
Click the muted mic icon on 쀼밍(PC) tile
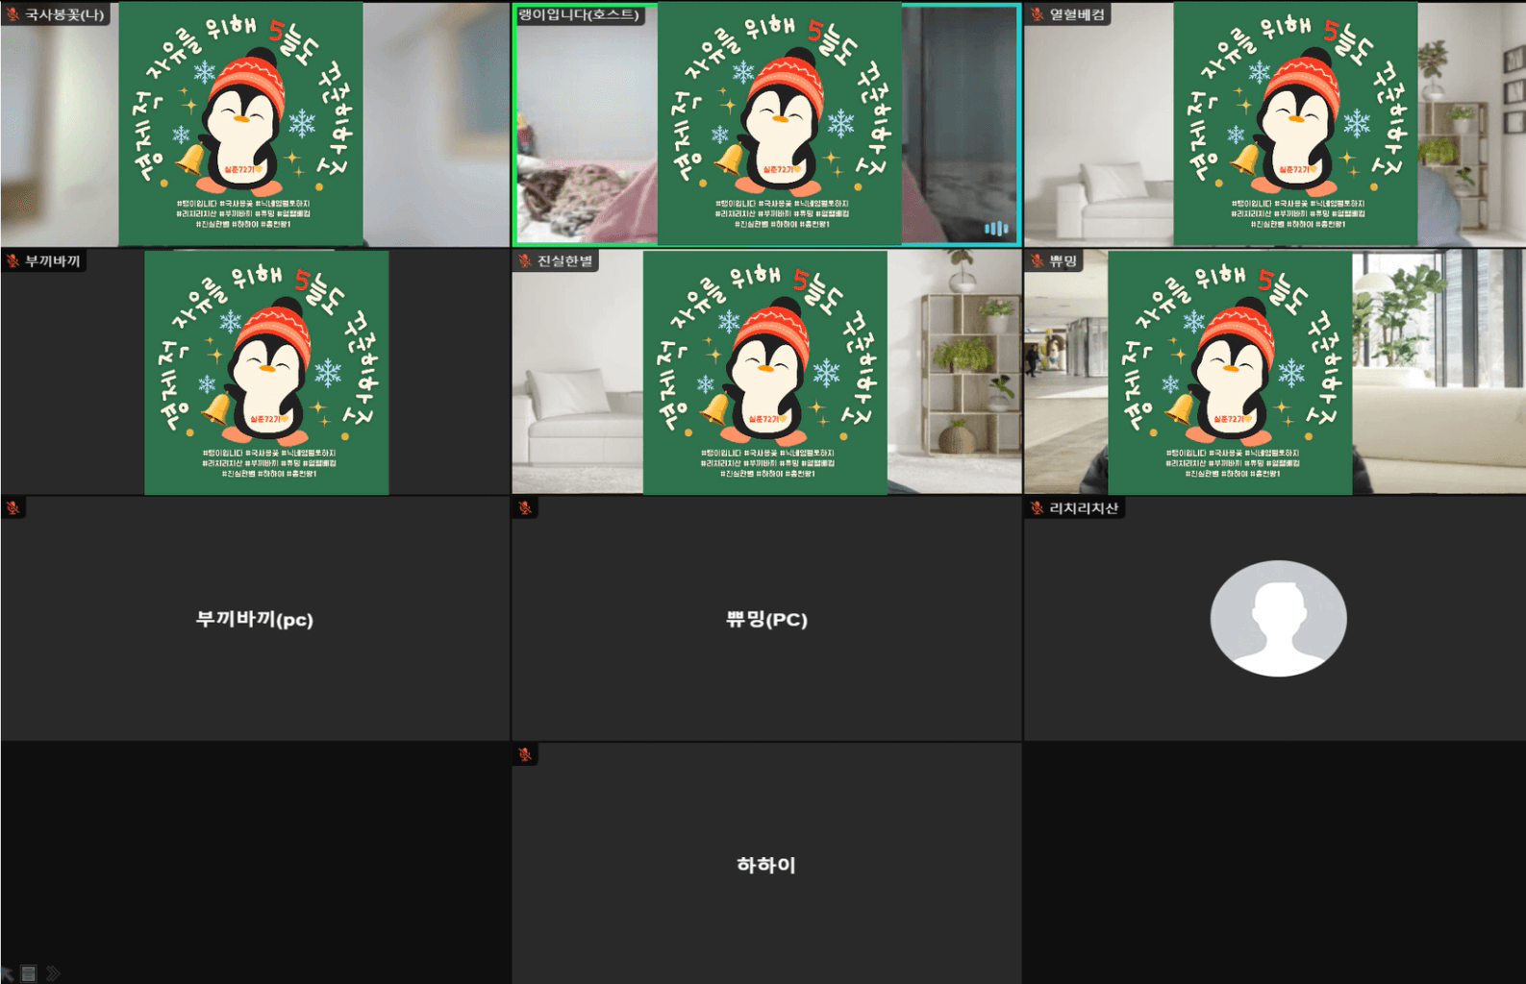pos(525,508)
